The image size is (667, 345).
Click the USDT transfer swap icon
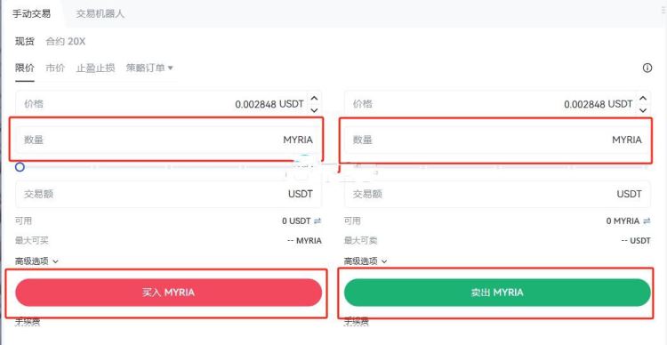(317, 221)
